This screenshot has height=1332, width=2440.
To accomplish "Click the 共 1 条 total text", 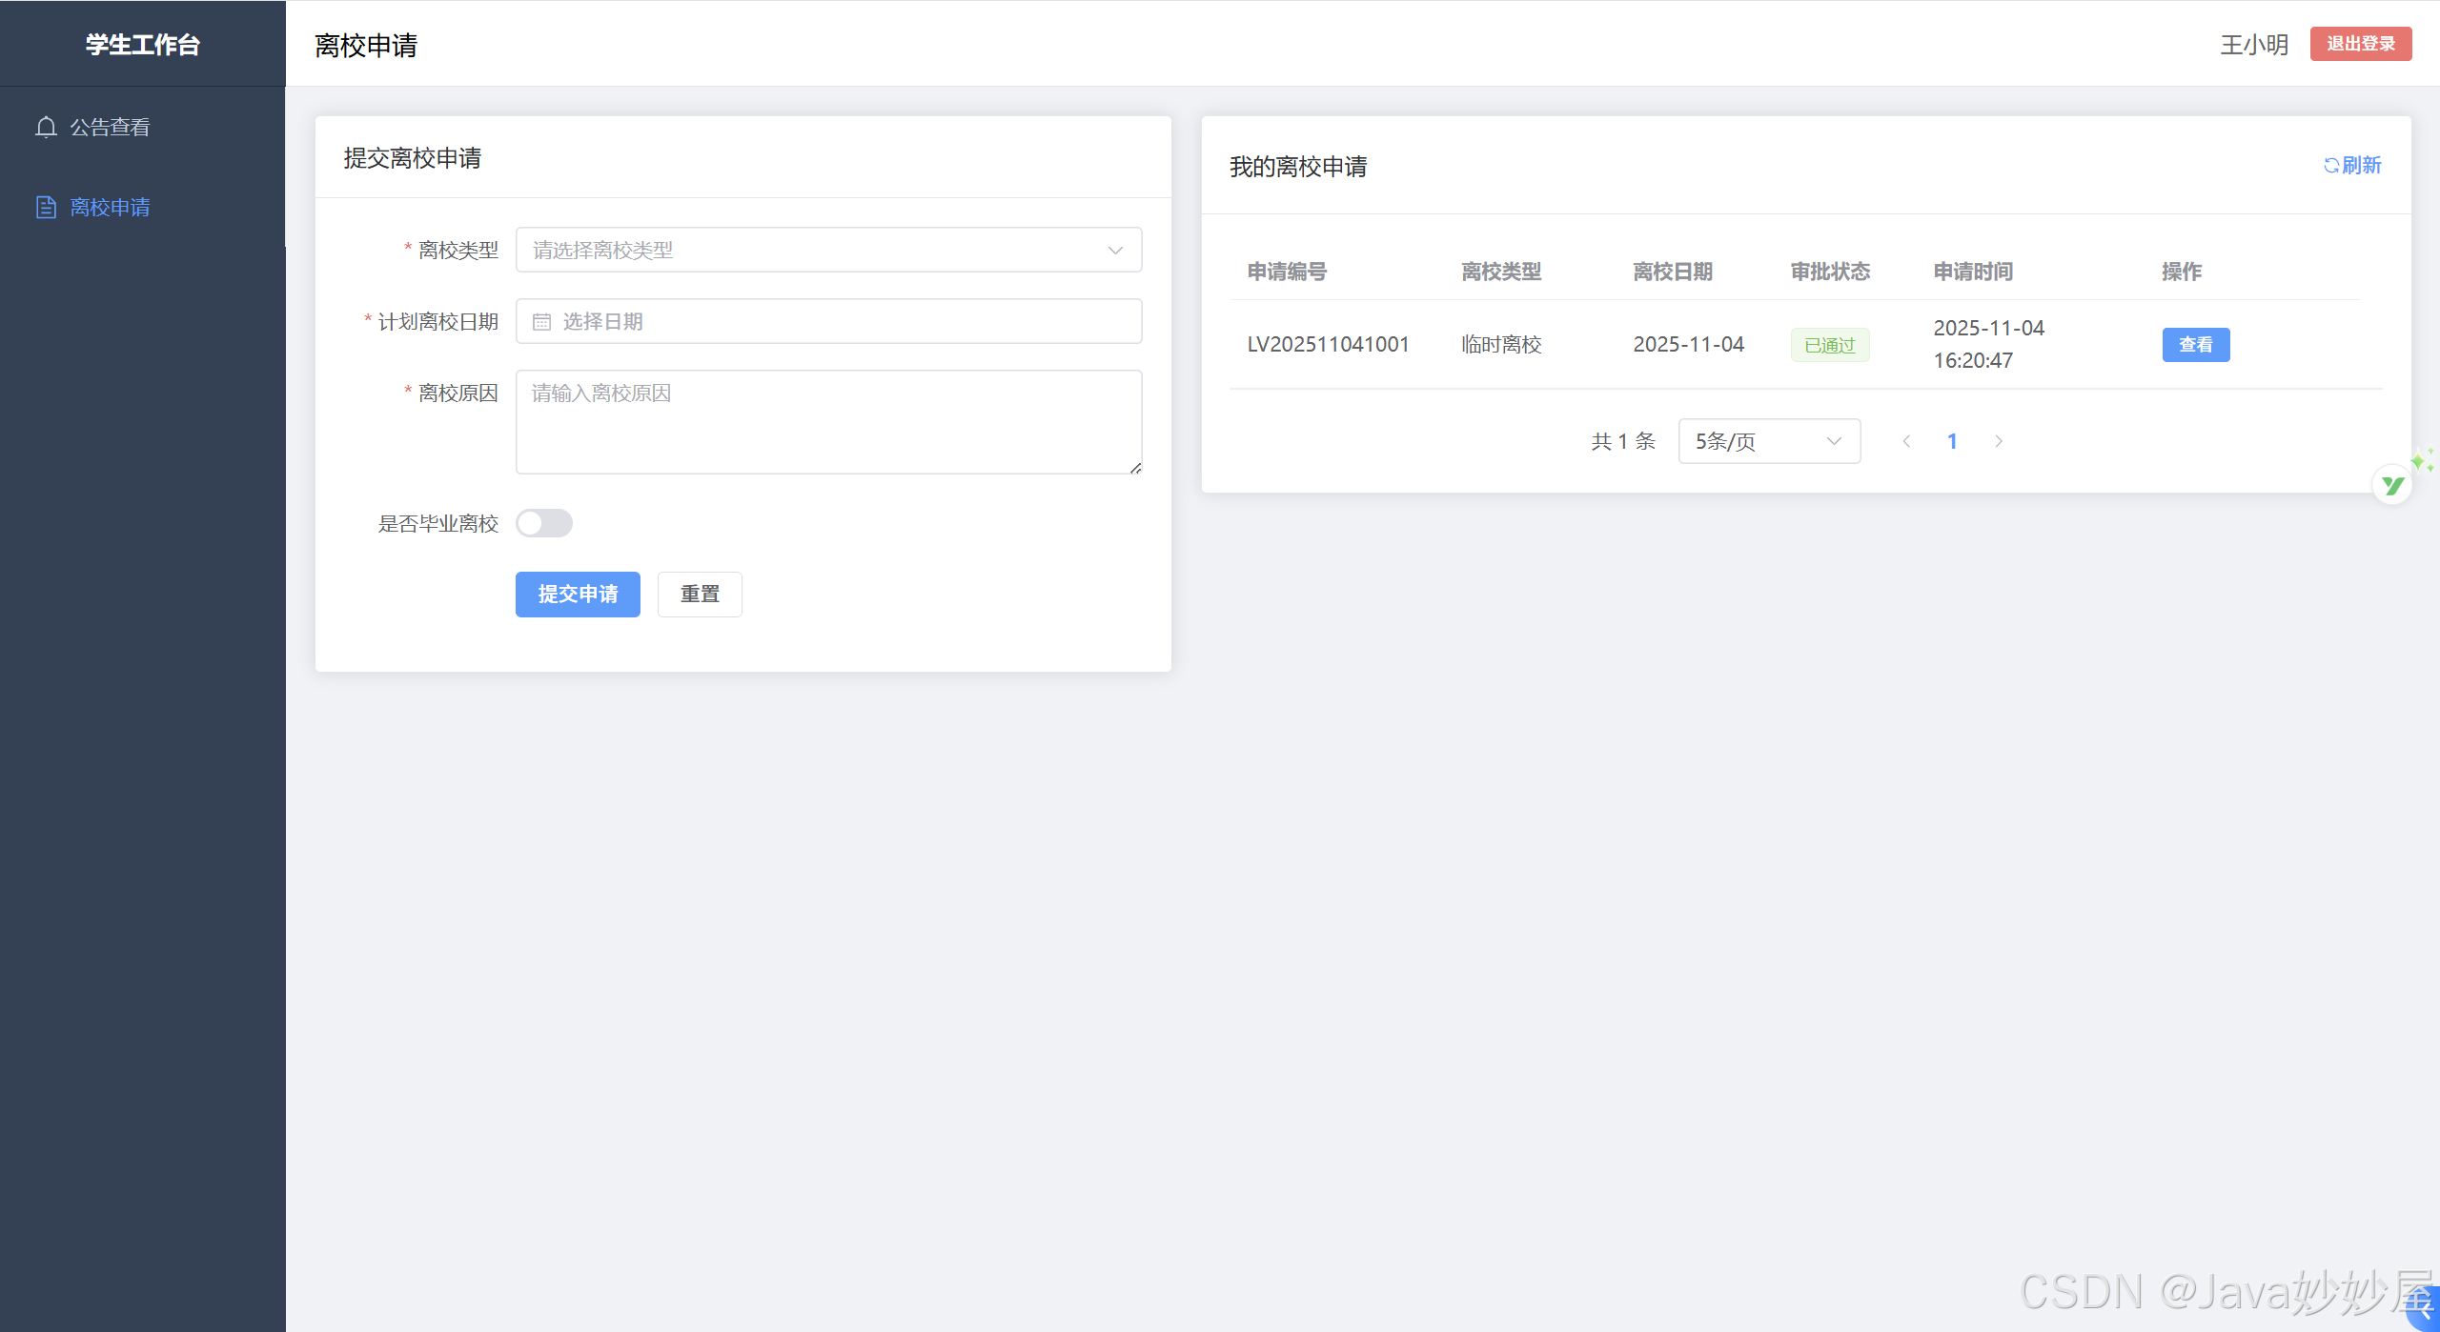I will [1623, 441].
